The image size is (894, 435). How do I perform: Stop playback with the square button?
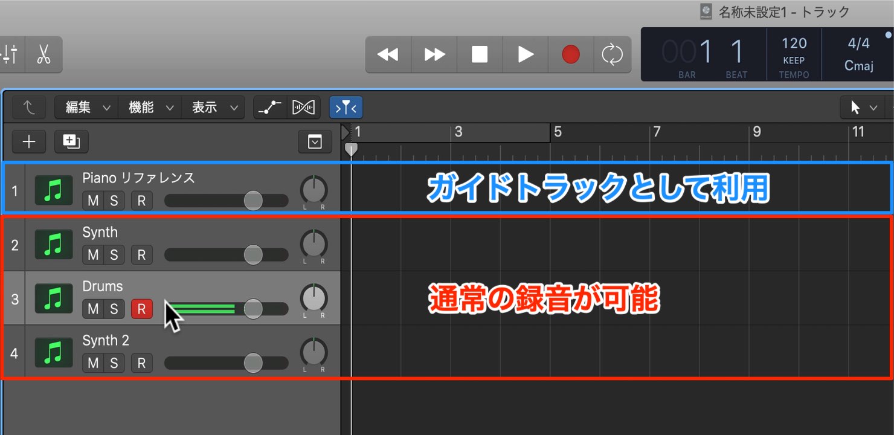[x=480, y=54]
